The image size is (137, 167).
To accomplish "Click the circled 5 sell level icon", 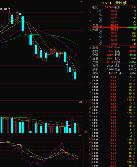I will [101, 11].
